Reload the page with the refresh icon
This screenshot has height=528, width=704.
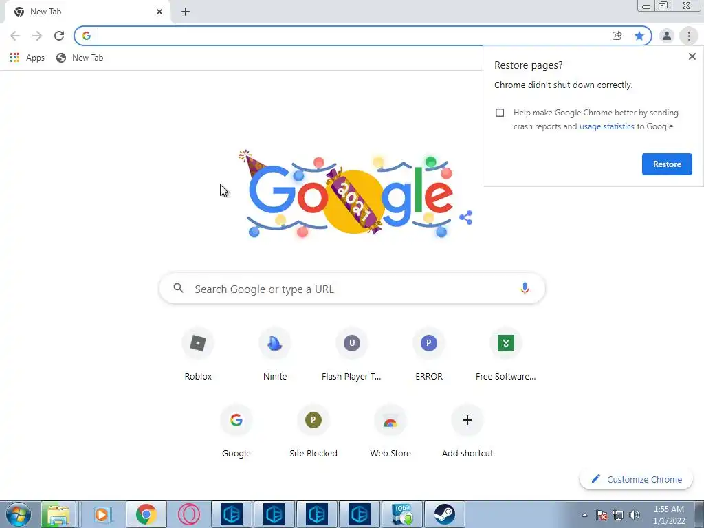59,36
